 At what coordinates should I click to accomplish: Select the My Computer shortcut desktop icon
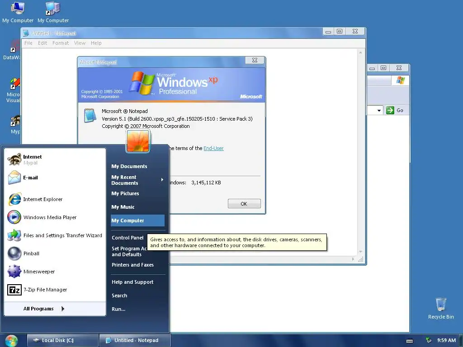tap(53, 12)
